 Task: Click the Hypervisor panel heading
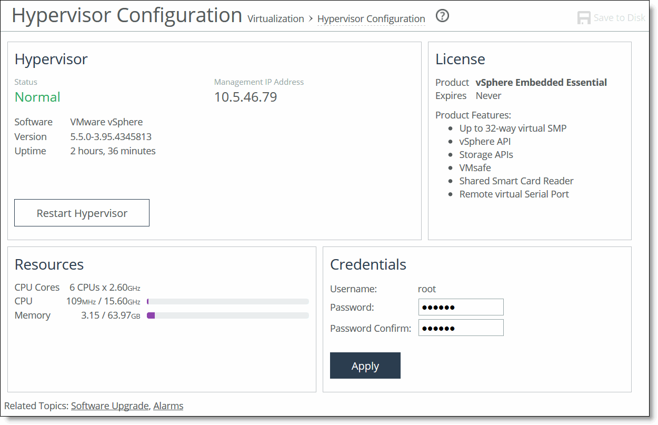click(51, 59)
